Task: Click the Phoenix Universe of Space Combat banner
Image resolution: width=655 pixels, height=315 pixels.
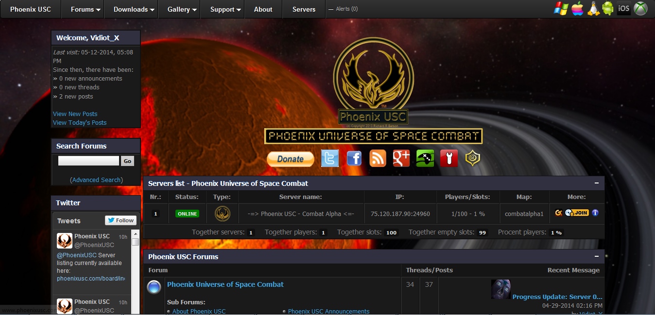Action: [x=373, y=136]
